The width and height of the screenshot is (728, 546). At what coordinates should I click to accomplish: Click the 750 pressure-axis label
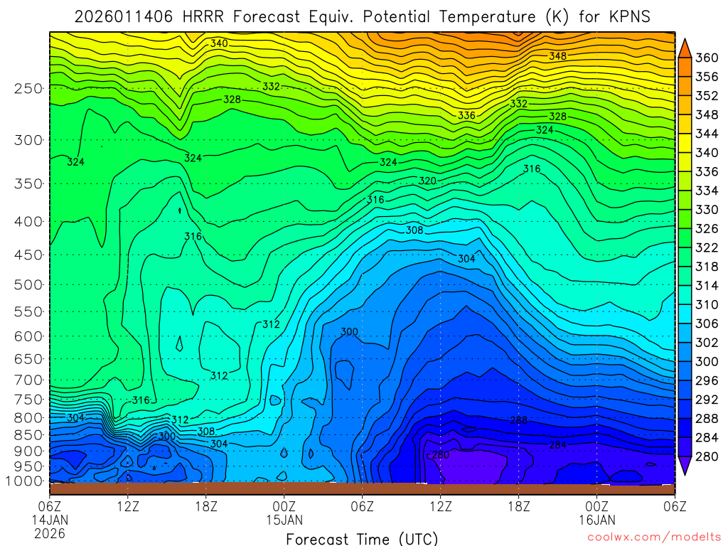[x=28, y=400]
